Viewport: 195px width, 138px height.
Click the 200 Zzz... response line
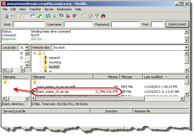(38, 39)
